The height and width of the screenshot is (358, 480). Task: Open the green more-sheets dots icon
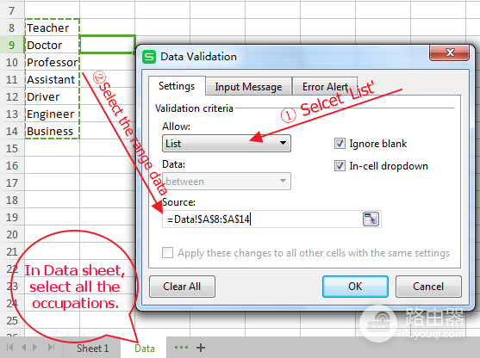[181, 347]
